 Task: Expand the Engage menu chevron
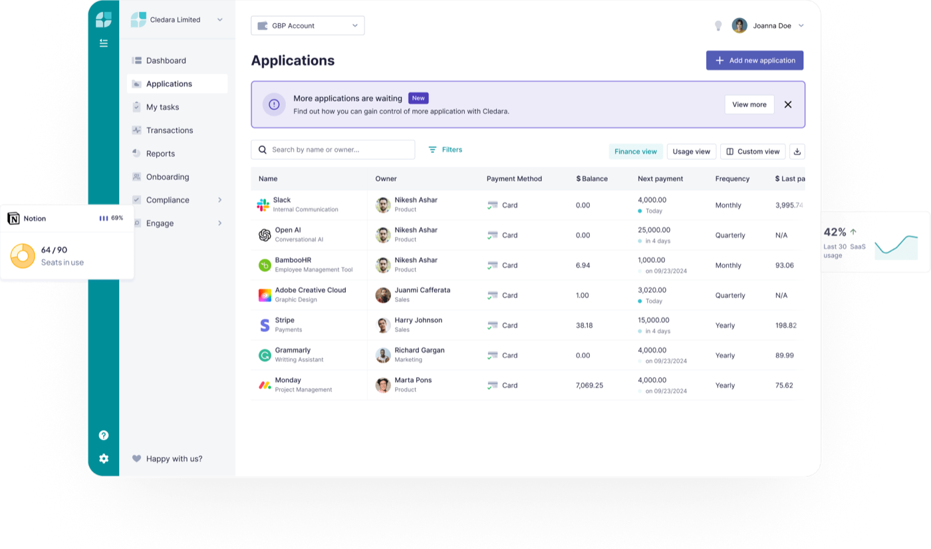pyautogui.click(x=220, y=224)
